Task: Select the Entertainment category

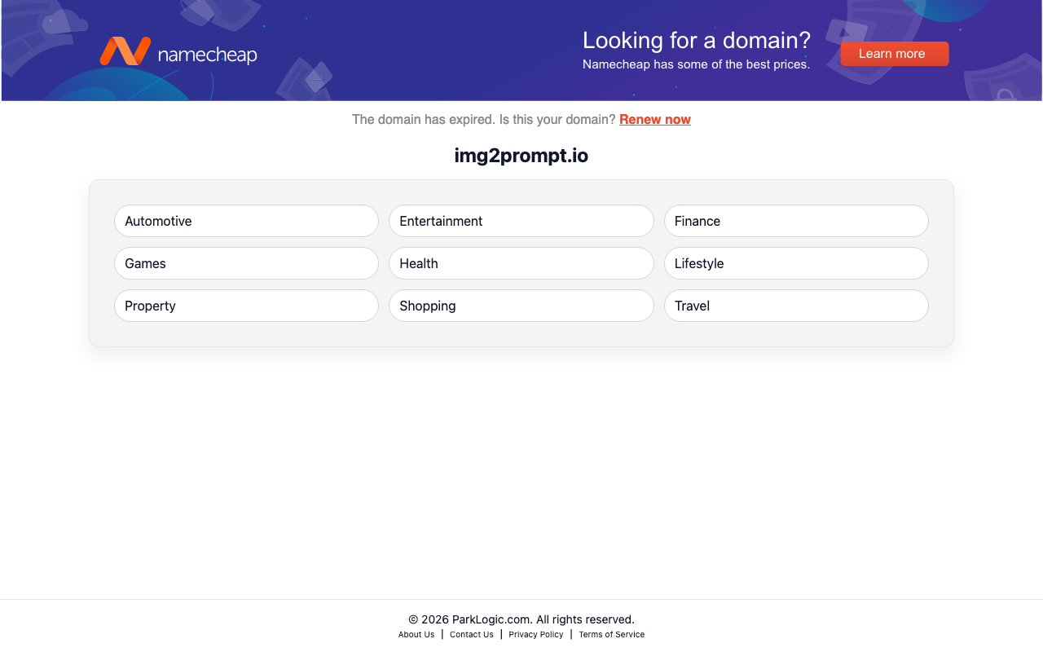Action: coord(521,221)
